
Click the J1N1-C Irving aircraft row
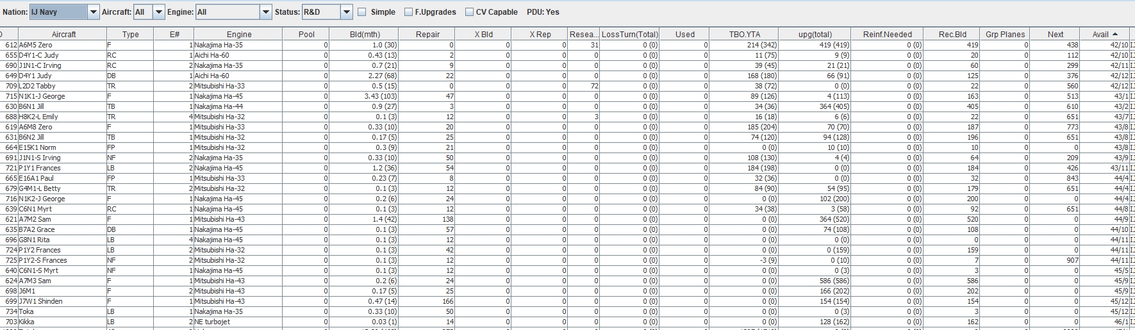(567, 65)
